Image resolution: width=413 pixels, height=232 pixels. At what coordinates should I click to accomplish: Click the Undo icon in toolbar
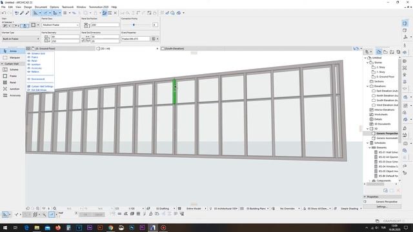pyautogui.click(x=4, y=13)
